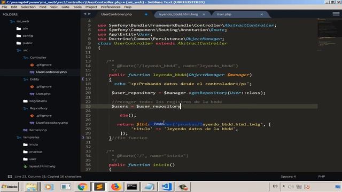Click fold marker at line 30
This screenshot has height=192, width=342.
[83, 138]
